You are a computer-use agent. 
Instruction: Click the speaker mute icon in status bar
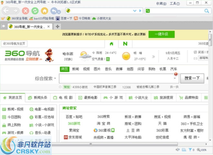(x=177, y=150)
